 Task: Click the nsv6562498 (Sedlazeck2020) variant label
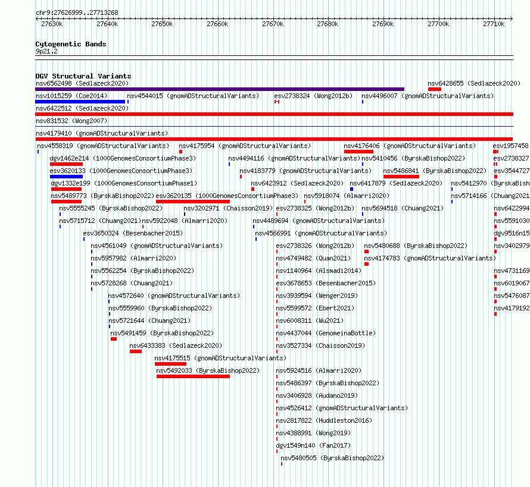82,83
